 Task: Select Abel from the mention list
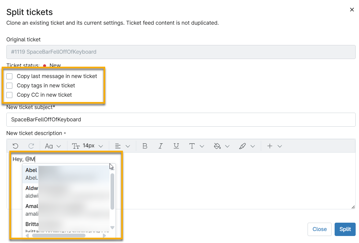(x=32, y=174)
